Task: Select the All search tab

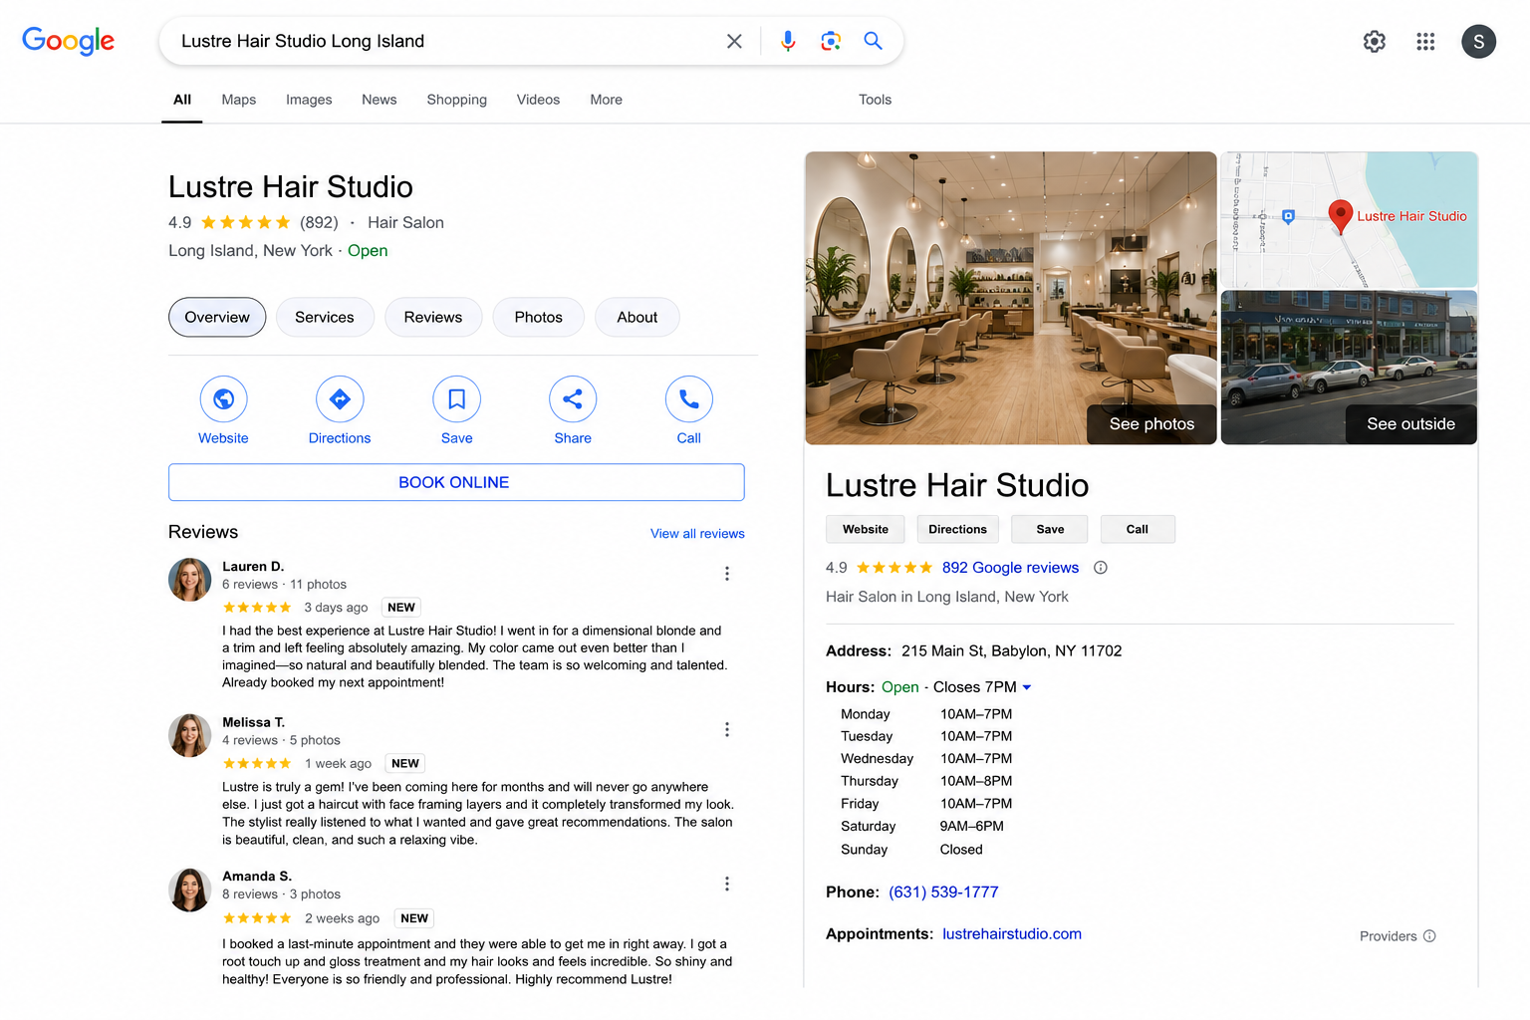Action: point(182,100)
